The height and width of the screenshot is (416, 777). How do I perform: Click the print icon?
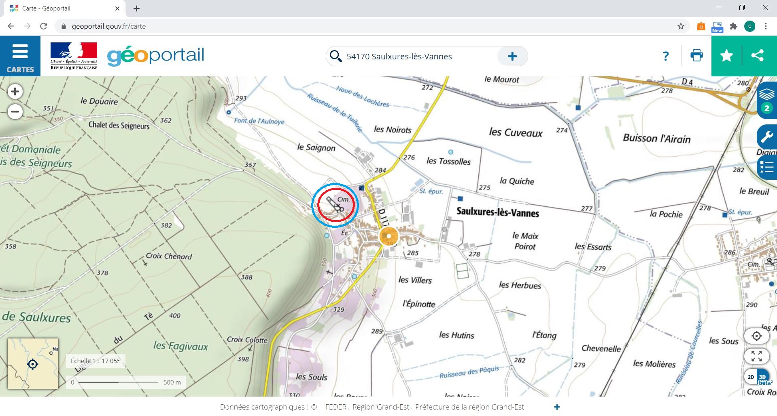click(x=696, y=56)
